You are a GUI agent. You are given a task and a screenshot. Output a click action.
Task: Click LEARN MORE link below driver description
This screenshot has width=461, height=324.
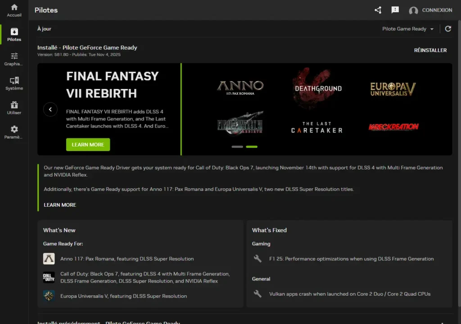click(x=60, y=205)
